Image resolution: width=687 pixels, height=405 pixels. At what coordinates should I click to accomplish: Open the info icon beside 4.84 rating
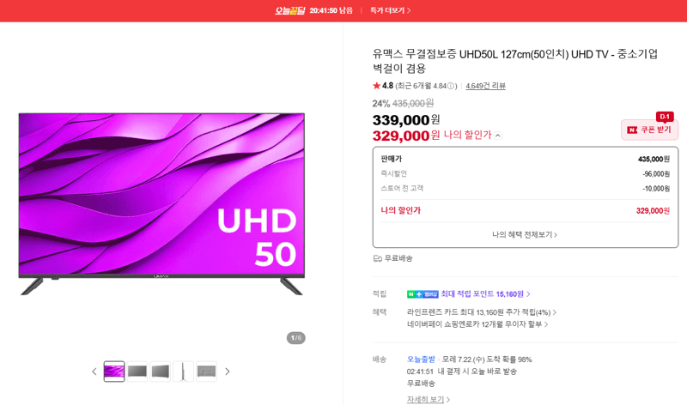pyautogui.click(x=451, y=87)
